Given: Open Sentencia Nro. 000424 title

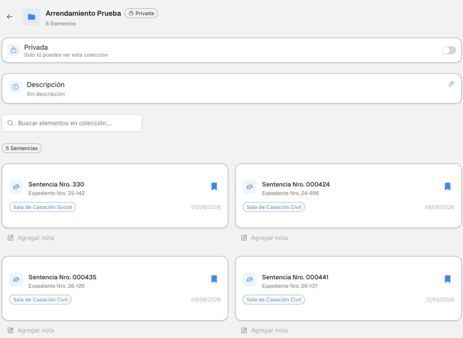Looking at the screenshot, I should tap(296, 184).
